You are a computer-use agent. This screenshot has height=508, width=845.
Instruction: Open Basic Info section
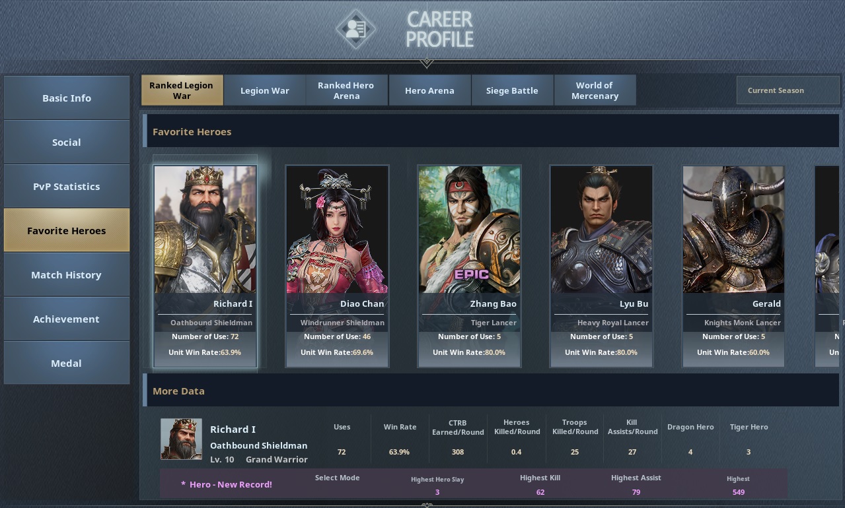click(x=67, y=98)
